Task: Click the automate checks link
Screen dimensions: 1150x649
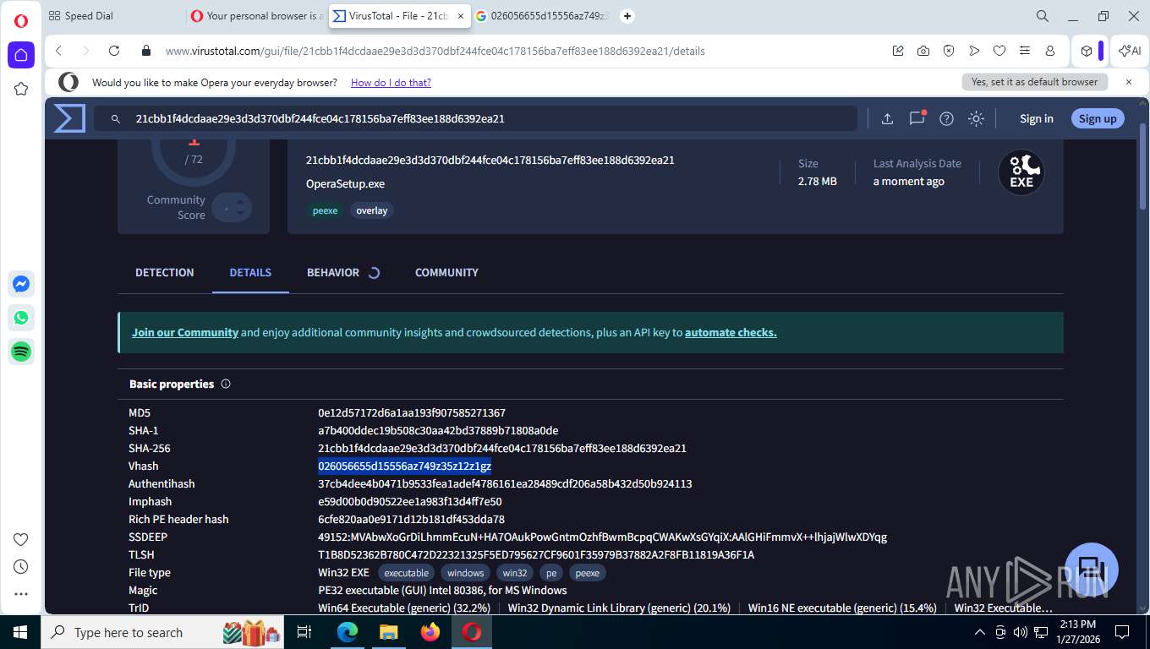Action: point(731,332)
